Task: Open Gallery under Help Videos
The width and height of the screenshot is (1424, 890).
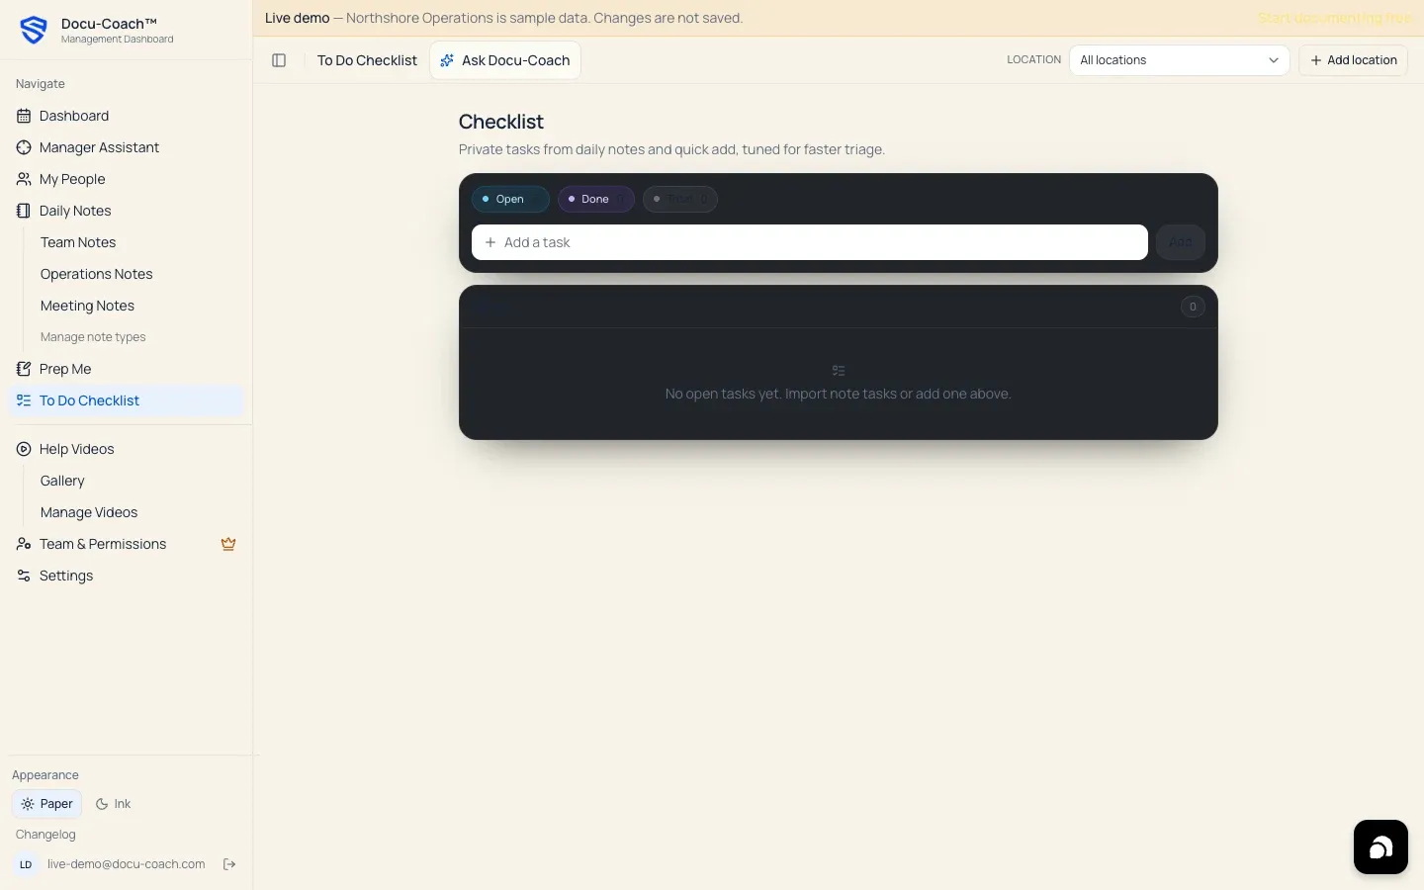Action: [62, 481]
